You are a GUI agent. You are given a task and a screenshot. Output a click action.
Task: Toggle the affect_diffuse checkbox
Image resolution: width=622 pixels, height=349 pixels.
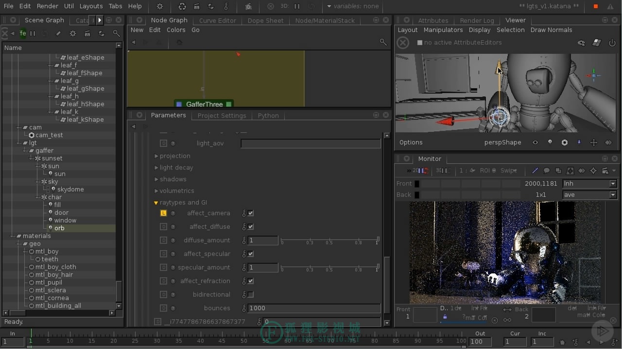click(251, 227)
